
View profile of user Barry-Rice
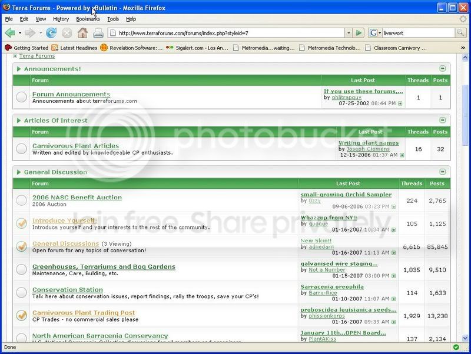[323, 292]
